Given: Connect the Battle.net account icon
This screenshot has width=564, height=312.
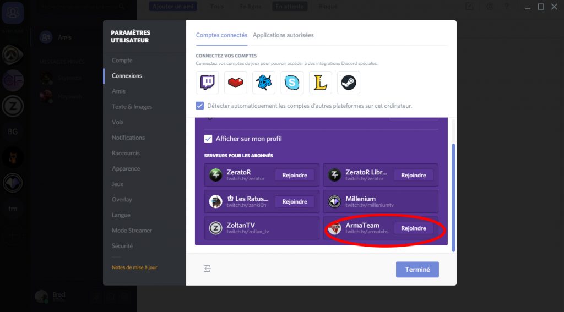Looking at the screenshot, I should coord(264,83).
